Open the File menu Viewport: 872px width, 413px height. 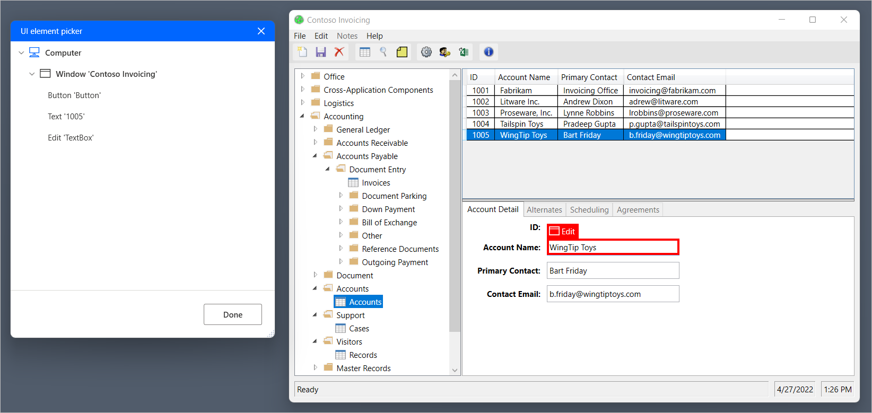click(x=300, y=36)
